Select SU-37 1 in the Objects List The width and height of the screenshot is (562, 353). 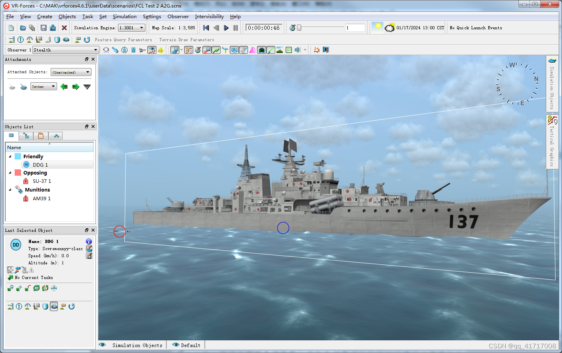pyautogui.click(x=42, y=181)
